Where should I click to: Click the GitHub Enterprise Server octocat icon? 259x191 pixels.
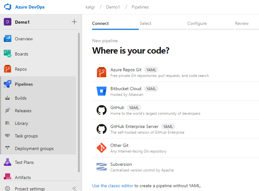(101, 129)
